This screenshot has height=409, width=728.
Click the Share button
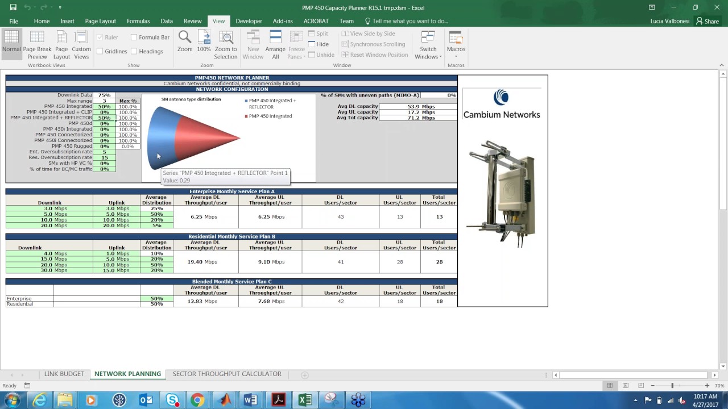click(x=707, y=21)
